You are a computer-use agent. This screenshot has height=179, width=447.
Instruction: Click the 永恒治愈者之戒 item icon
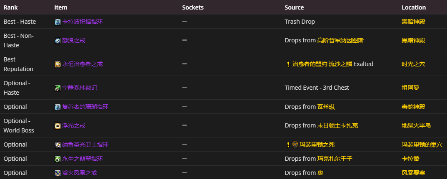(x=57, y=64)
